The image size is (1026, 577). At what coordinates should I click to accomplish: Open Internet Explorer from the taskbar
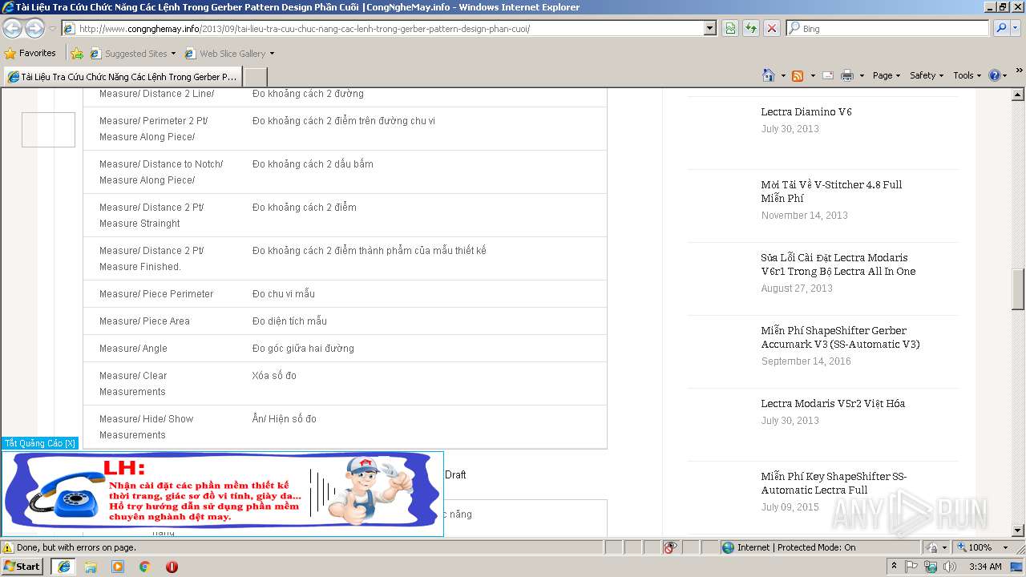(x=64, y=567)
